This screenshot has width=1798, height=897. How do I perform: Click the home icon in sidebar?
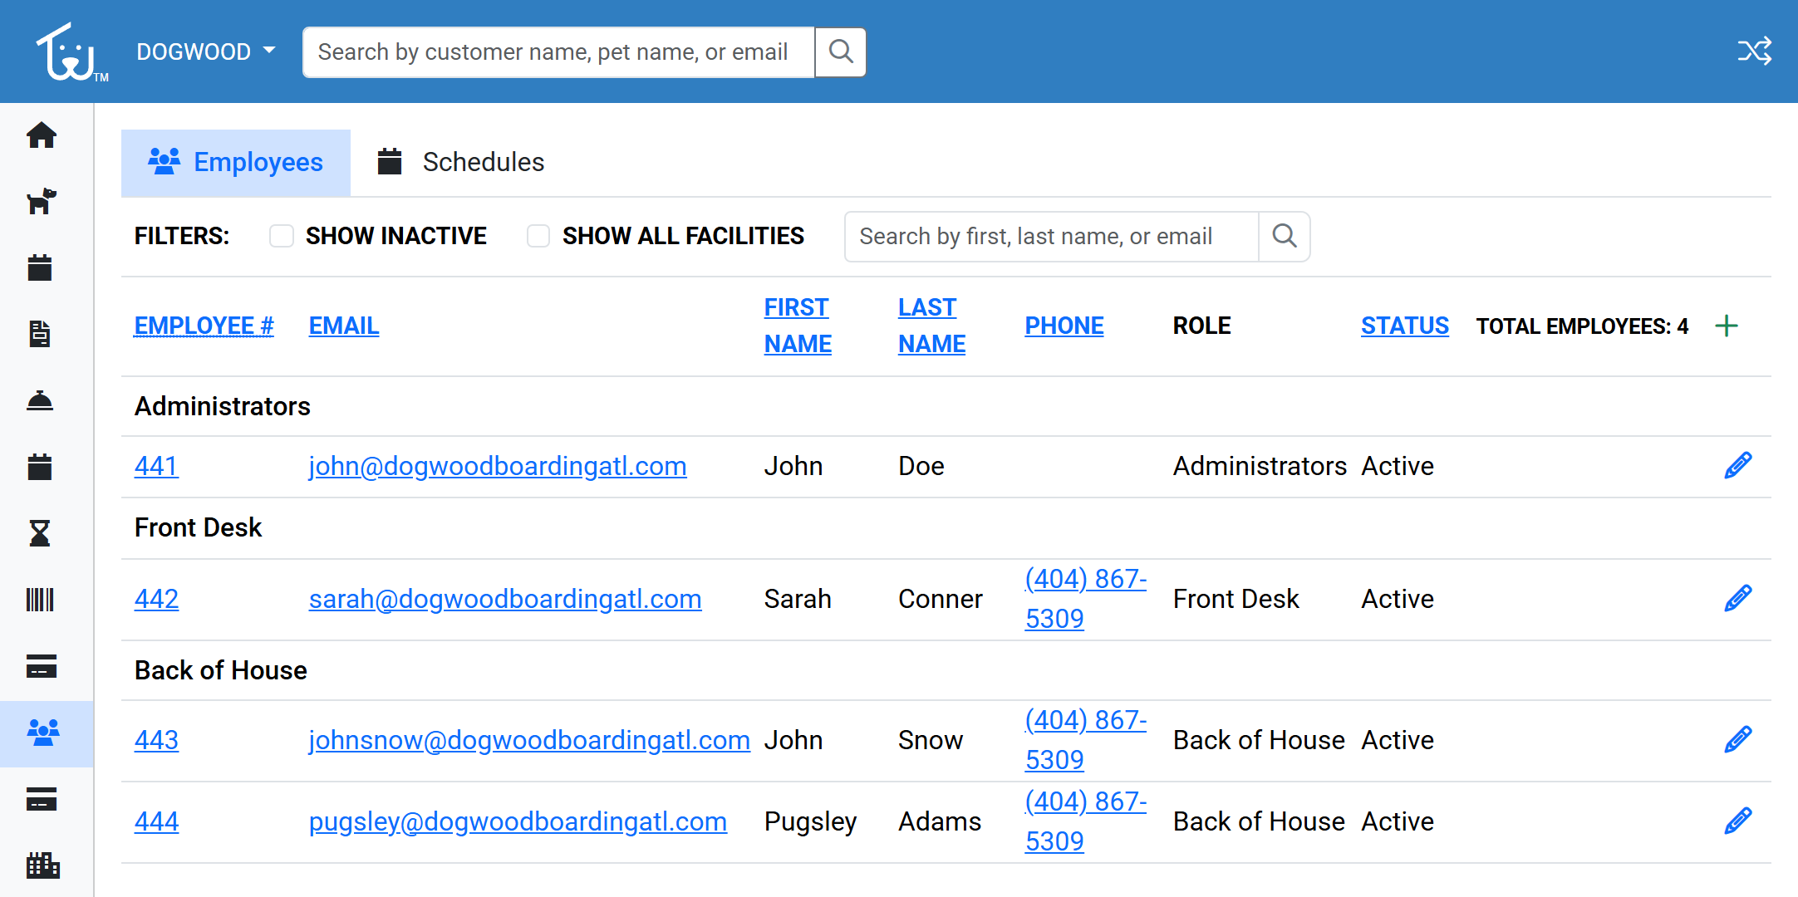click(41, 135)
